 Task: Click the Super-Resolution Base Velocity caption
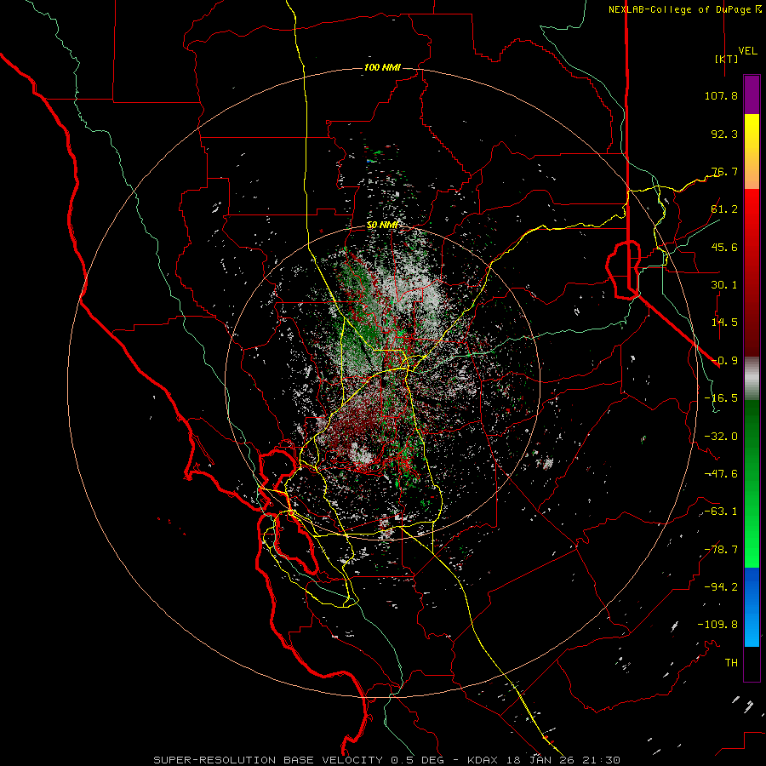click(387, 760)
